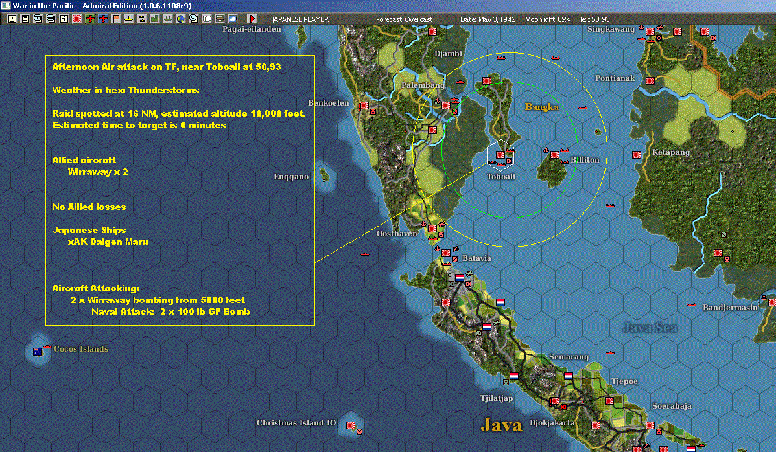Click the JAPANESE PLAYER status text
776x452 pixels.
coord(300,19)
